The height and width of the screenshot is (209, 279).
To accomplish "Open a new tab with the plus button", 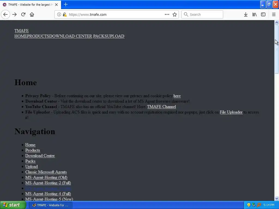I will point(66,4).
